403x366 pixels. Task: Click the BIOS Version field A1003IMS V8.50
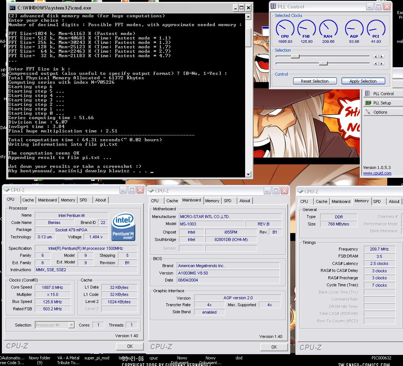228,273
